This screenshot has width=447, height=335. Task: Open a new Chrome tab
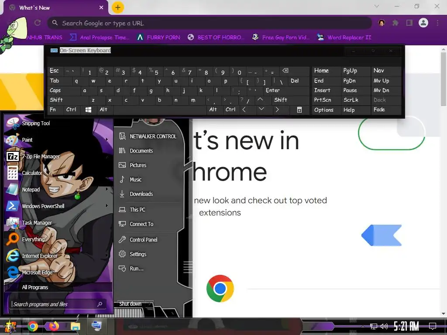118,7
